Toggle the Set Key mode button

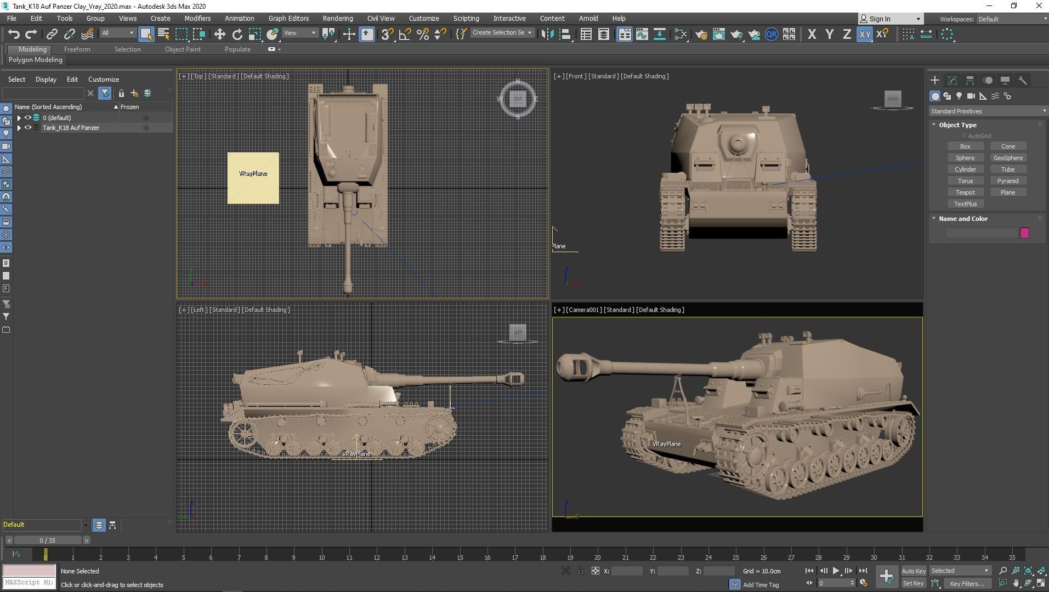coord(914,584)
